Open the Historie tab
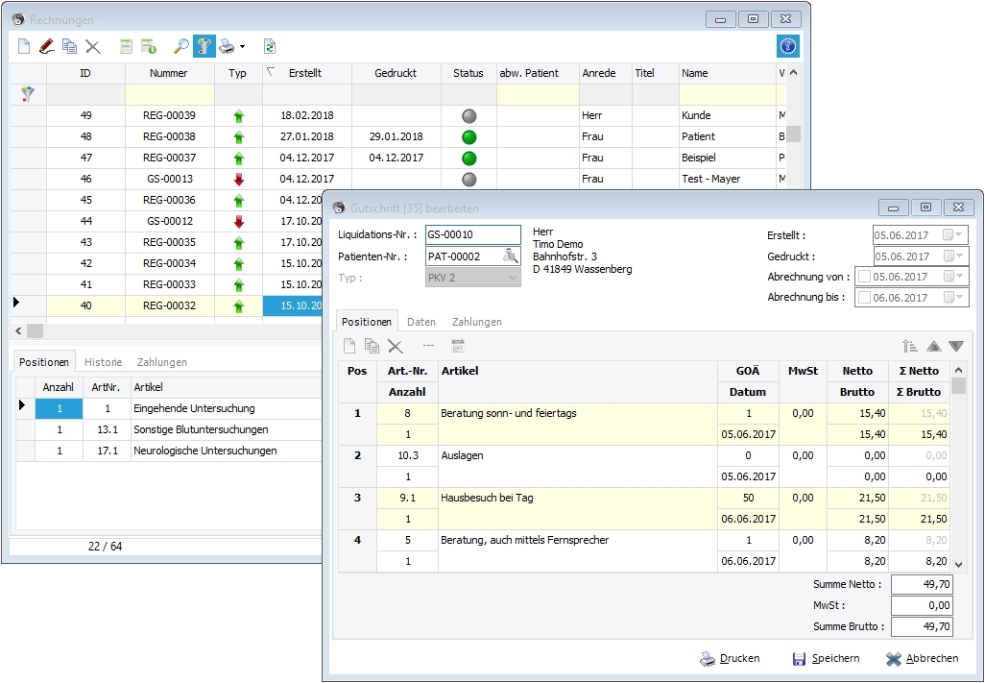Viewport: 985px width, 683px height. pyautogui.click(x=103, y=362)
